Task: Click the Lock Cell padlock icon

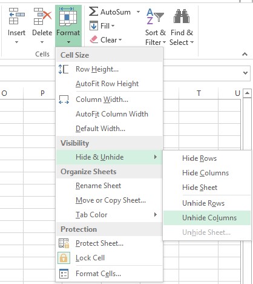Action: point(64,258)
